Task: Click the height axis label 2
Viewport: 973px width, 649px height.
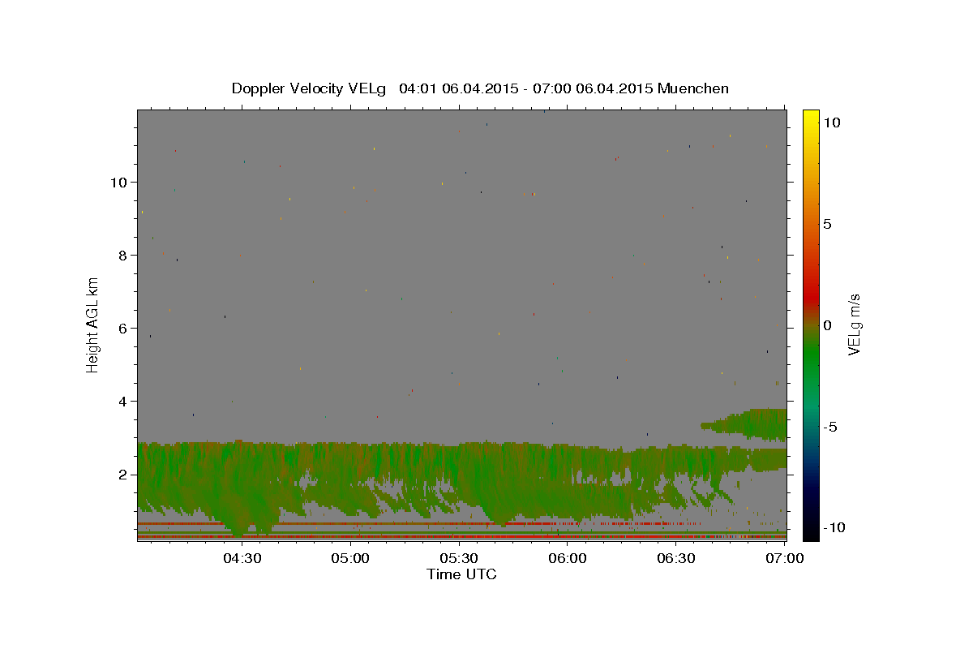Action: tap(122, 475)
